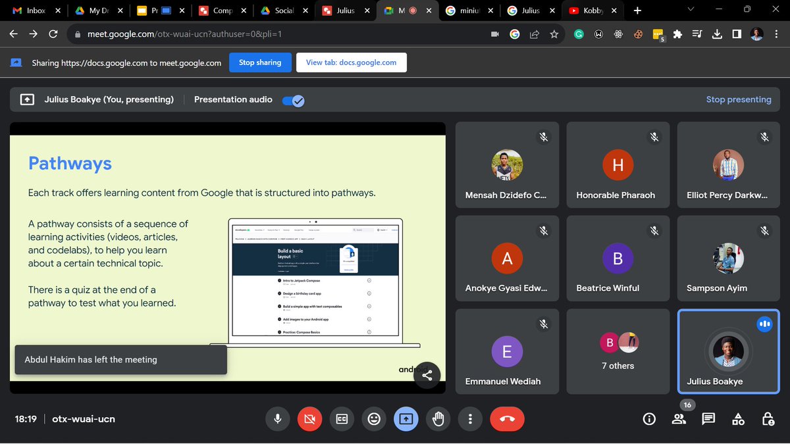Expand the tile showing 7 others
This screenshot has width=790, height=444.
pos(618,351)
